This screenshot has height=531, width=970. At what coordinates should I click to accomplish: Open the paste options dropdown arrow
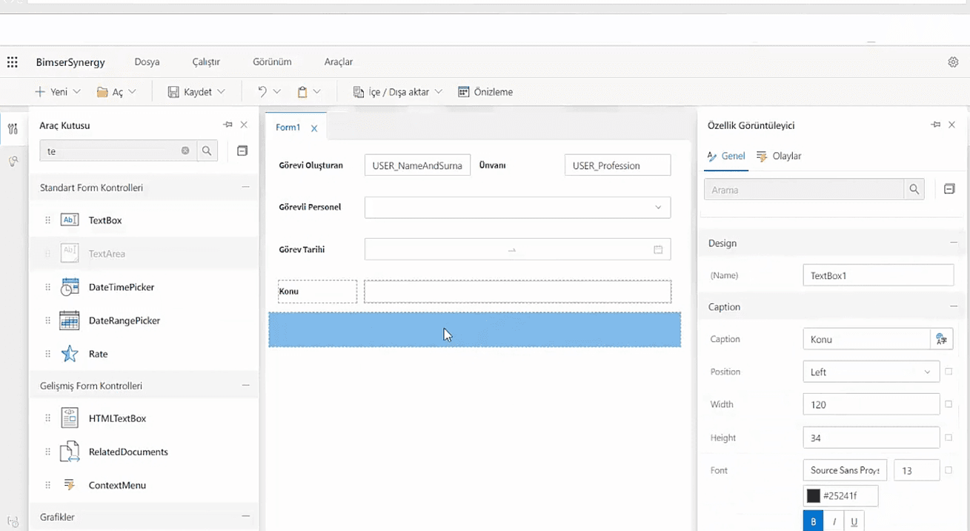tap(317, 92)
